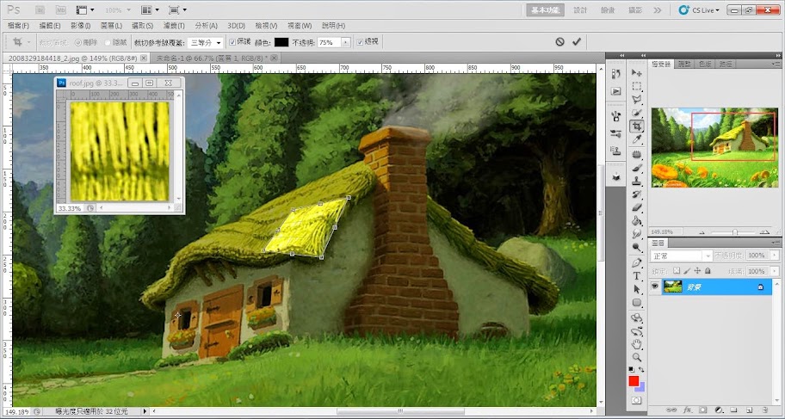Expand more workspaces chevron

pos(658,10)
